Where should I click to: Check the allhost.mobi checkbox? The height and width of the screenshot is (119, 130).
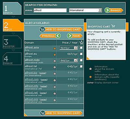pyautogui.click(x=81, y=60)
